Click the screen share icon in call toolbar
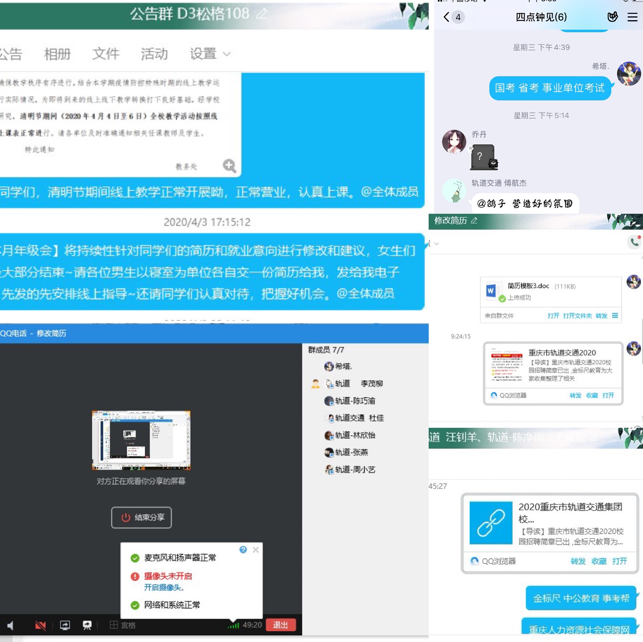Screen dimensions: 643x642 (65, 625)
